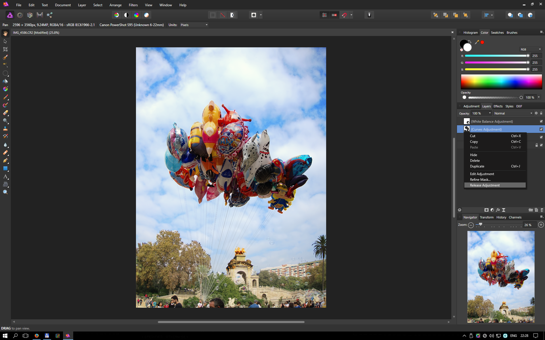Switch to the Photo persona
This screenshot has width=545, height=340.
point(10,15)
